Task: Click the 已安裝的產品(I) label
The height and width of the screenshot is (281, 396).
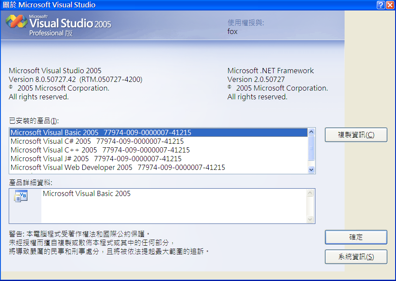Action: click(34, 121)
